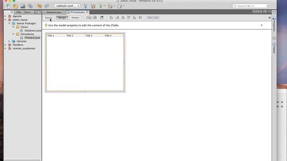Close the Principal.java tab
This screenshot has width=287, height=161.
tap(87, 12)
